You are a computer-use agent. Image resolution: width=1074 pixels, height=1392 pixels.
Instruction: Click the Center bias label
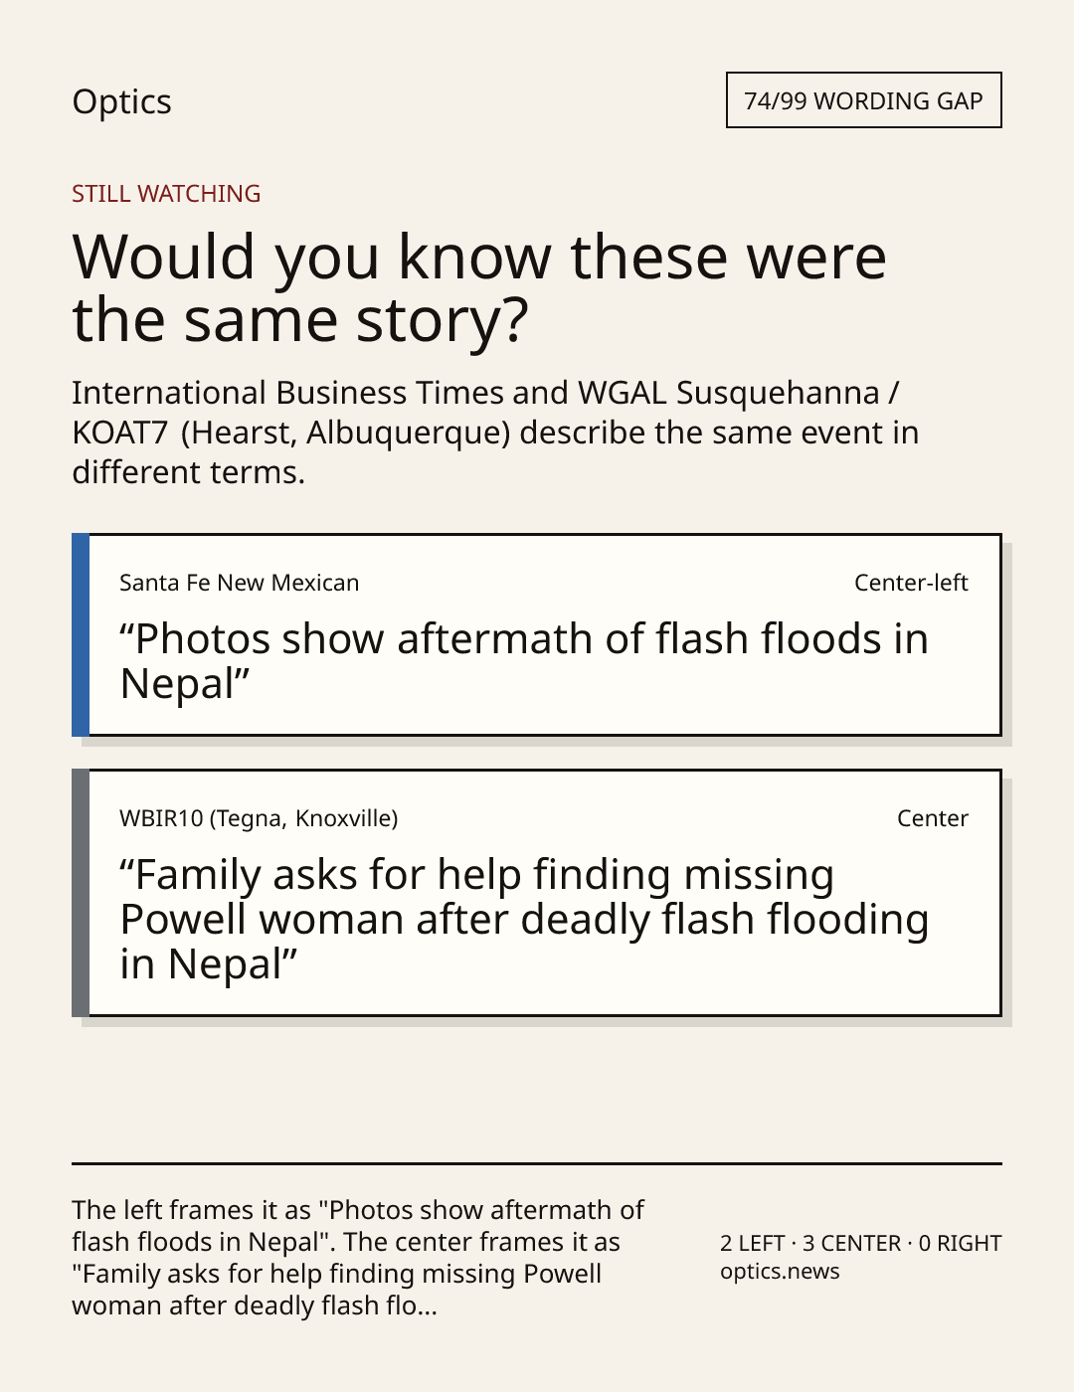click(932, 818)
